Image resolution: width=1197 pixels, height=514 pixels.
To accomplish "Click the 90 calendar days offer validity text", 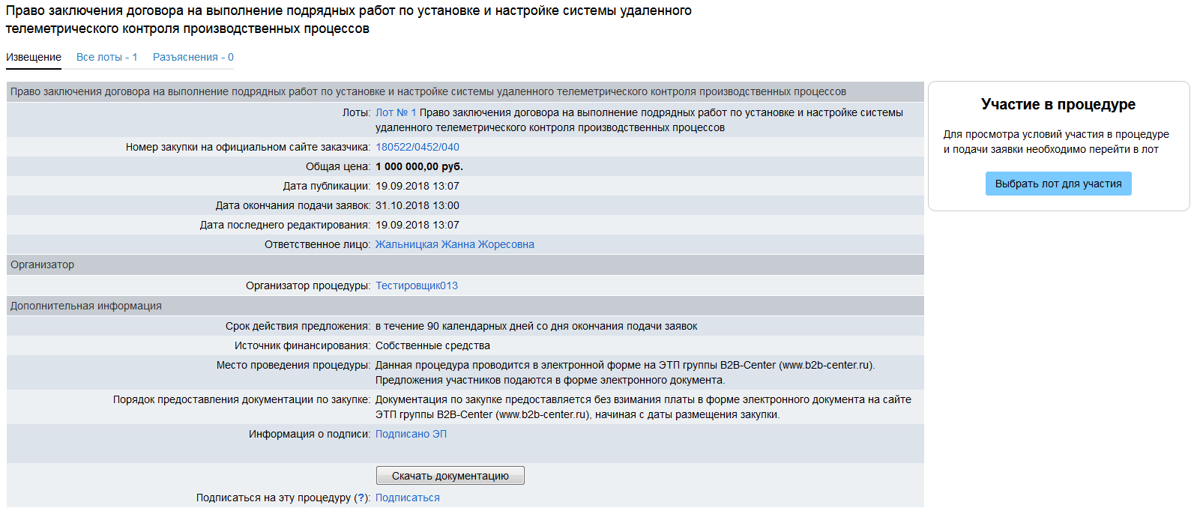I will click(x=536, y=326).
